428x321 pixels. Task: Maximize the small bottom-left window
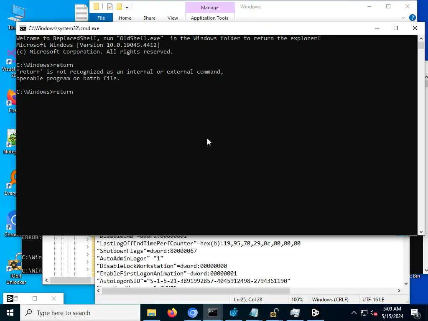[x=35, y=298]
